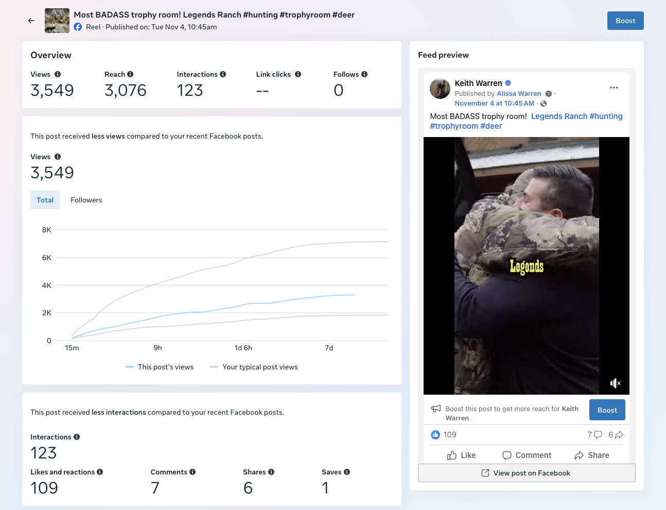The image size is (666, 510).
Task: Click the #trophyroom hashtag link in preview
Action: click(454, 126)
